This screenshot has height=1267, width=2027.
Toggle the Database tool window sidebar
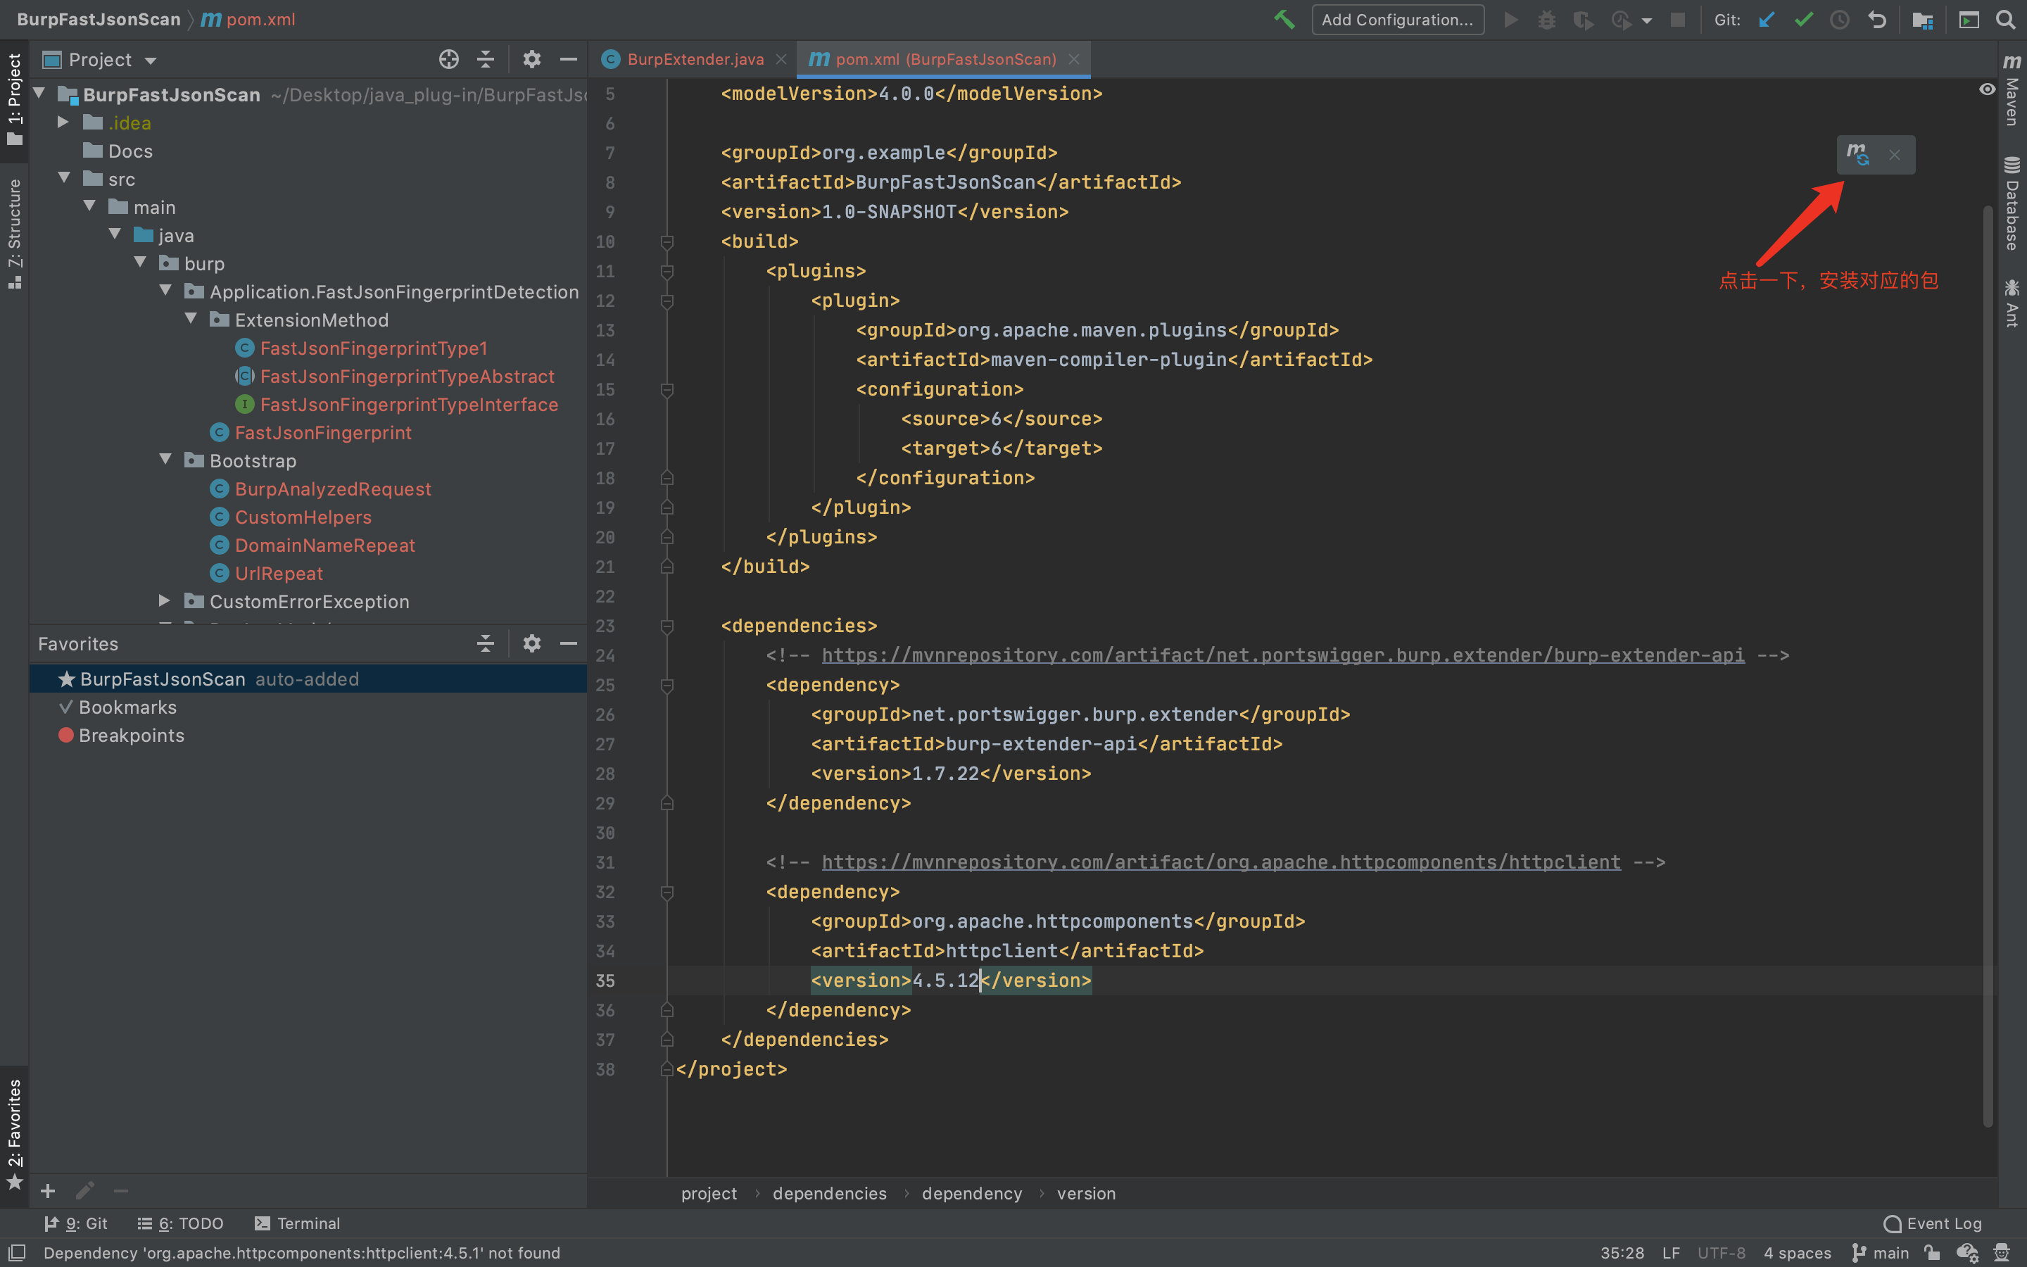[x=2012, y=203]
